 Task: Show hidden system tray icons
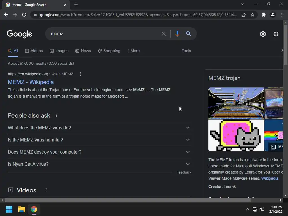tap(247, 209)
